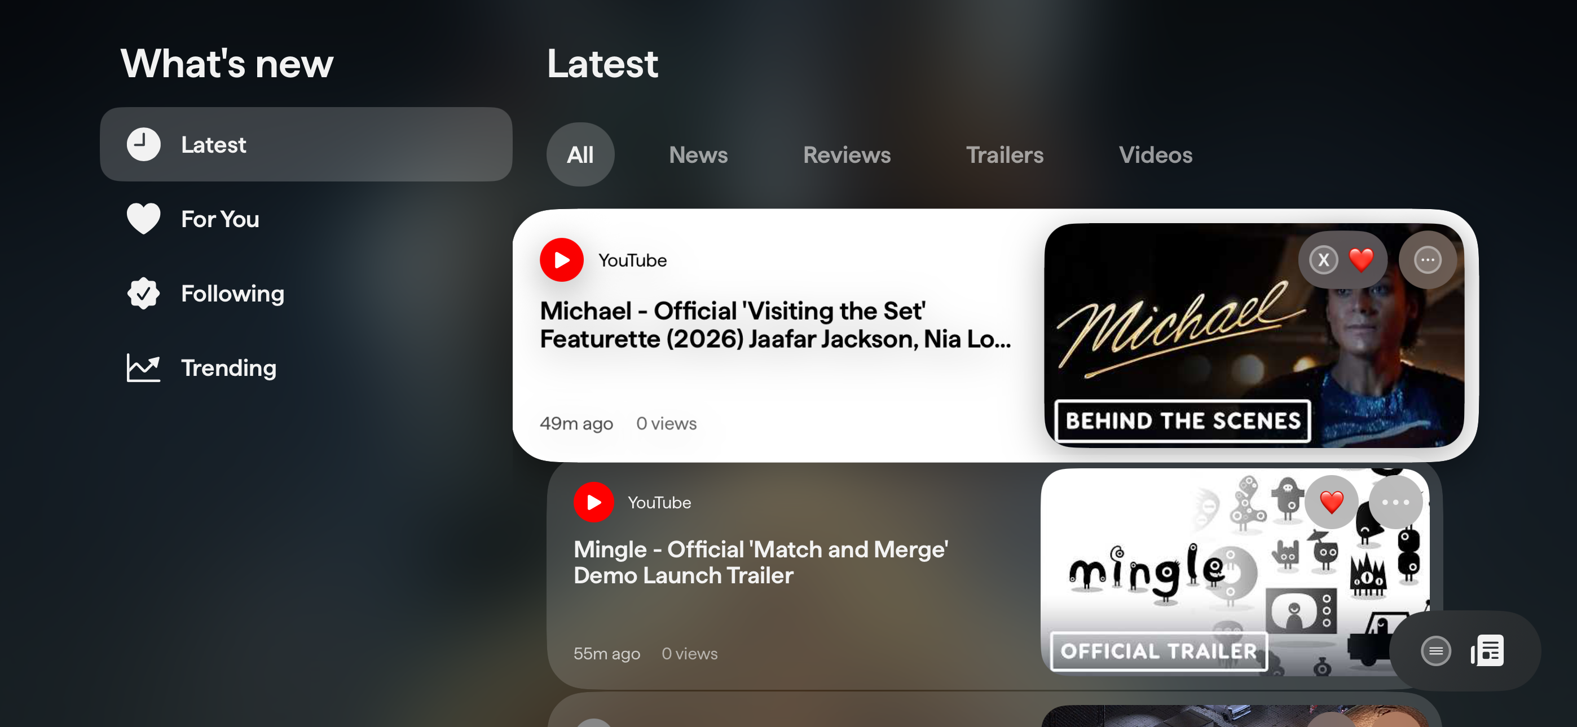This screenshot has height=727, width=1577.
Task: Click YouTube play icon on Mingle card
Action: 594,502
